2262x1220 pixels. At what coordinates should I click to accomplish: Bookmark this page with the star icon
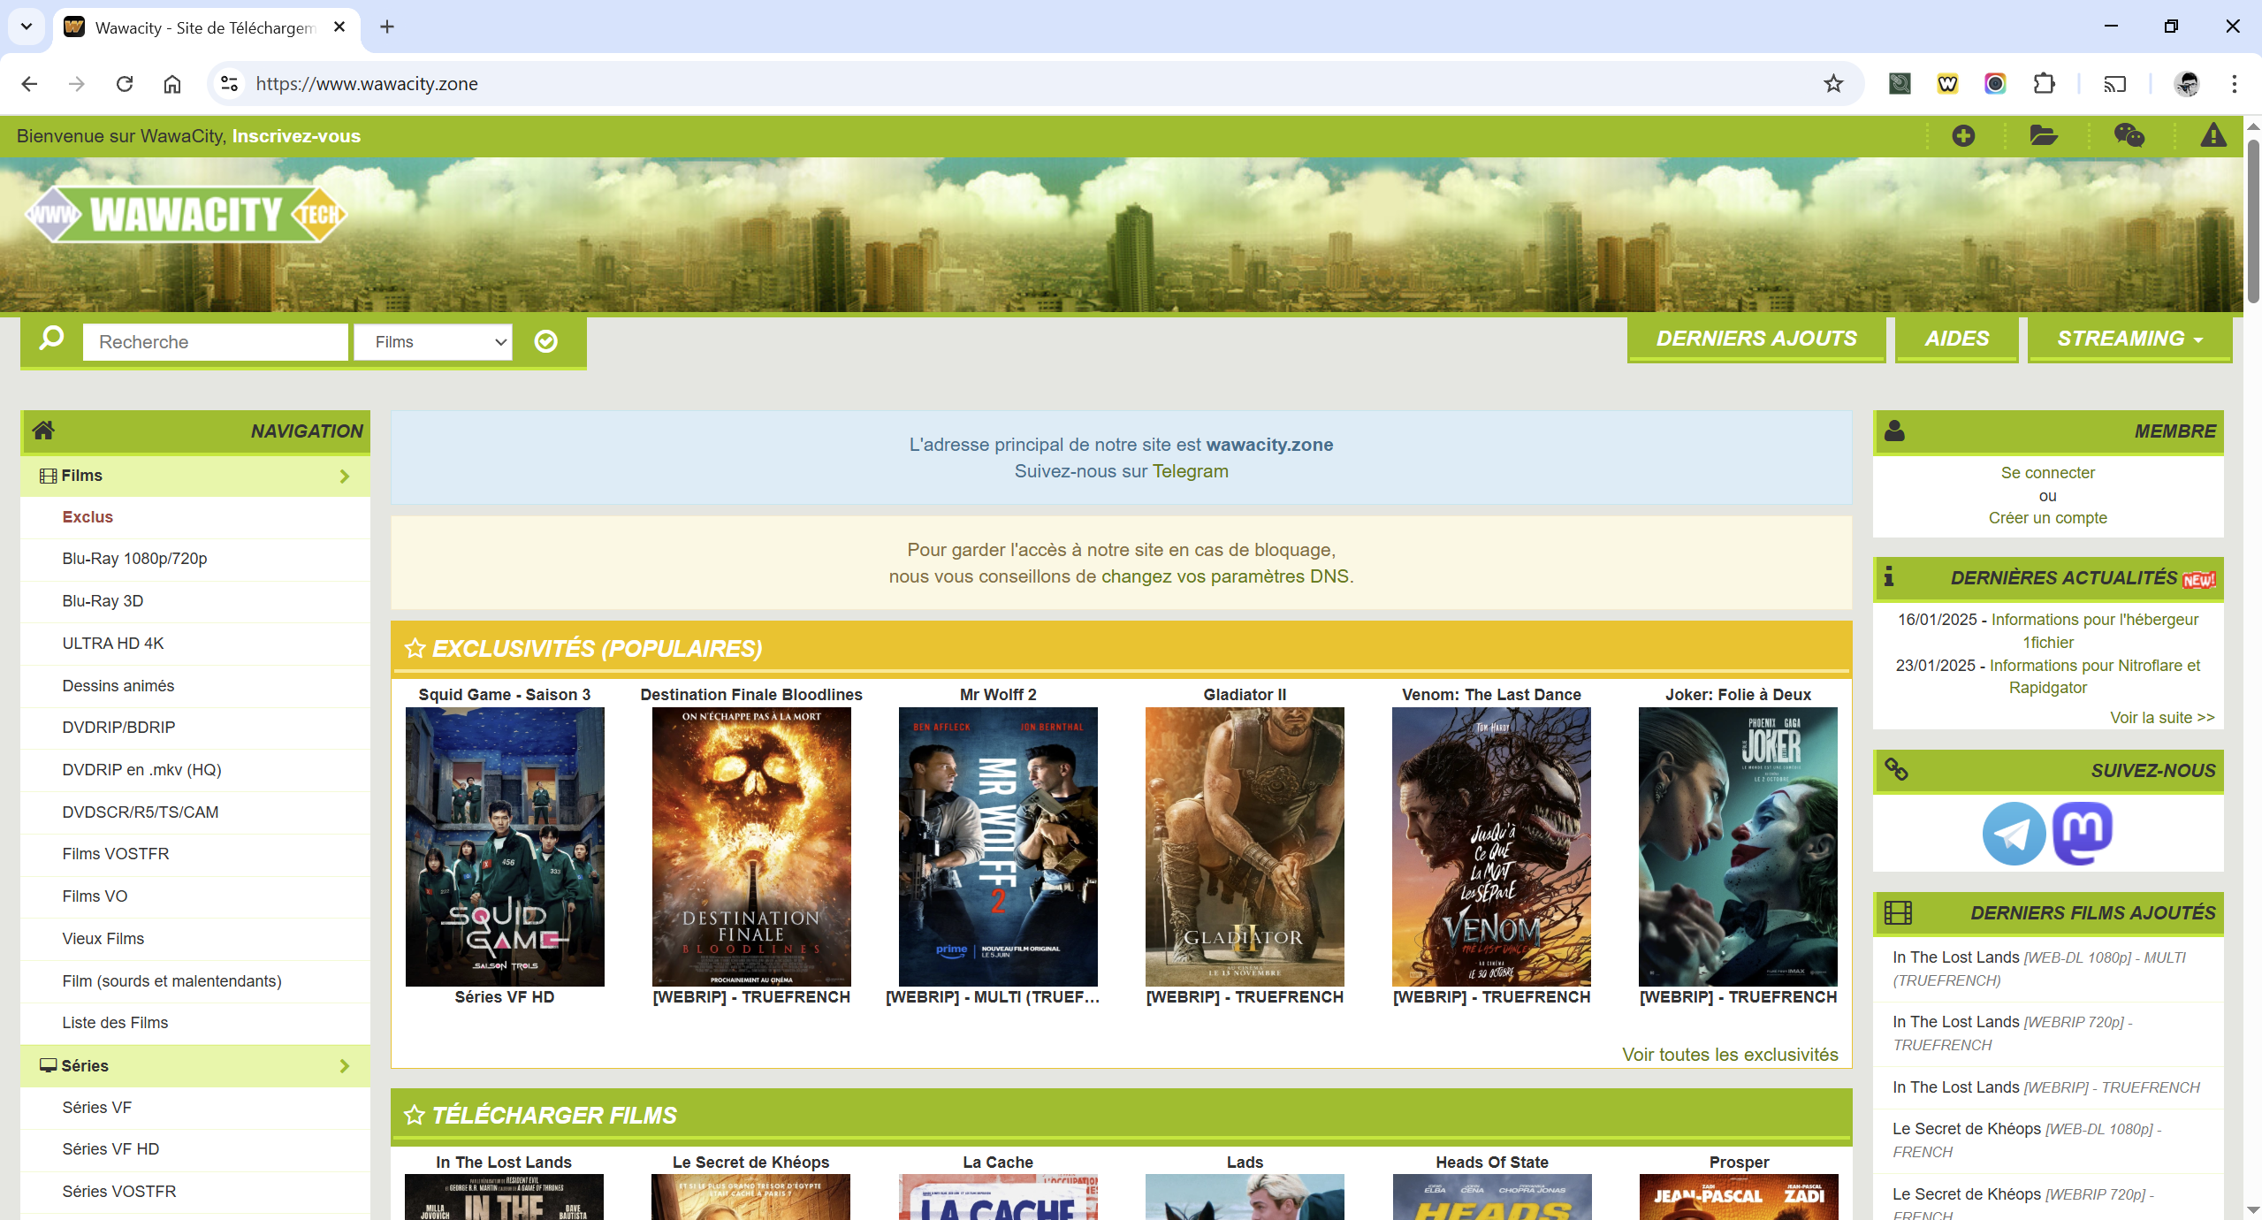(x=1833, y=84)
